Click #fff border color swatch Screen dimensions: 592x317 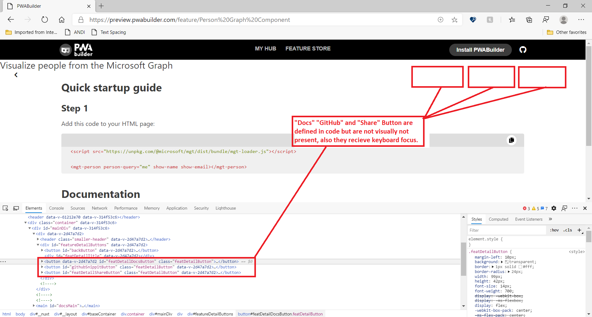(x=520, y=267)
